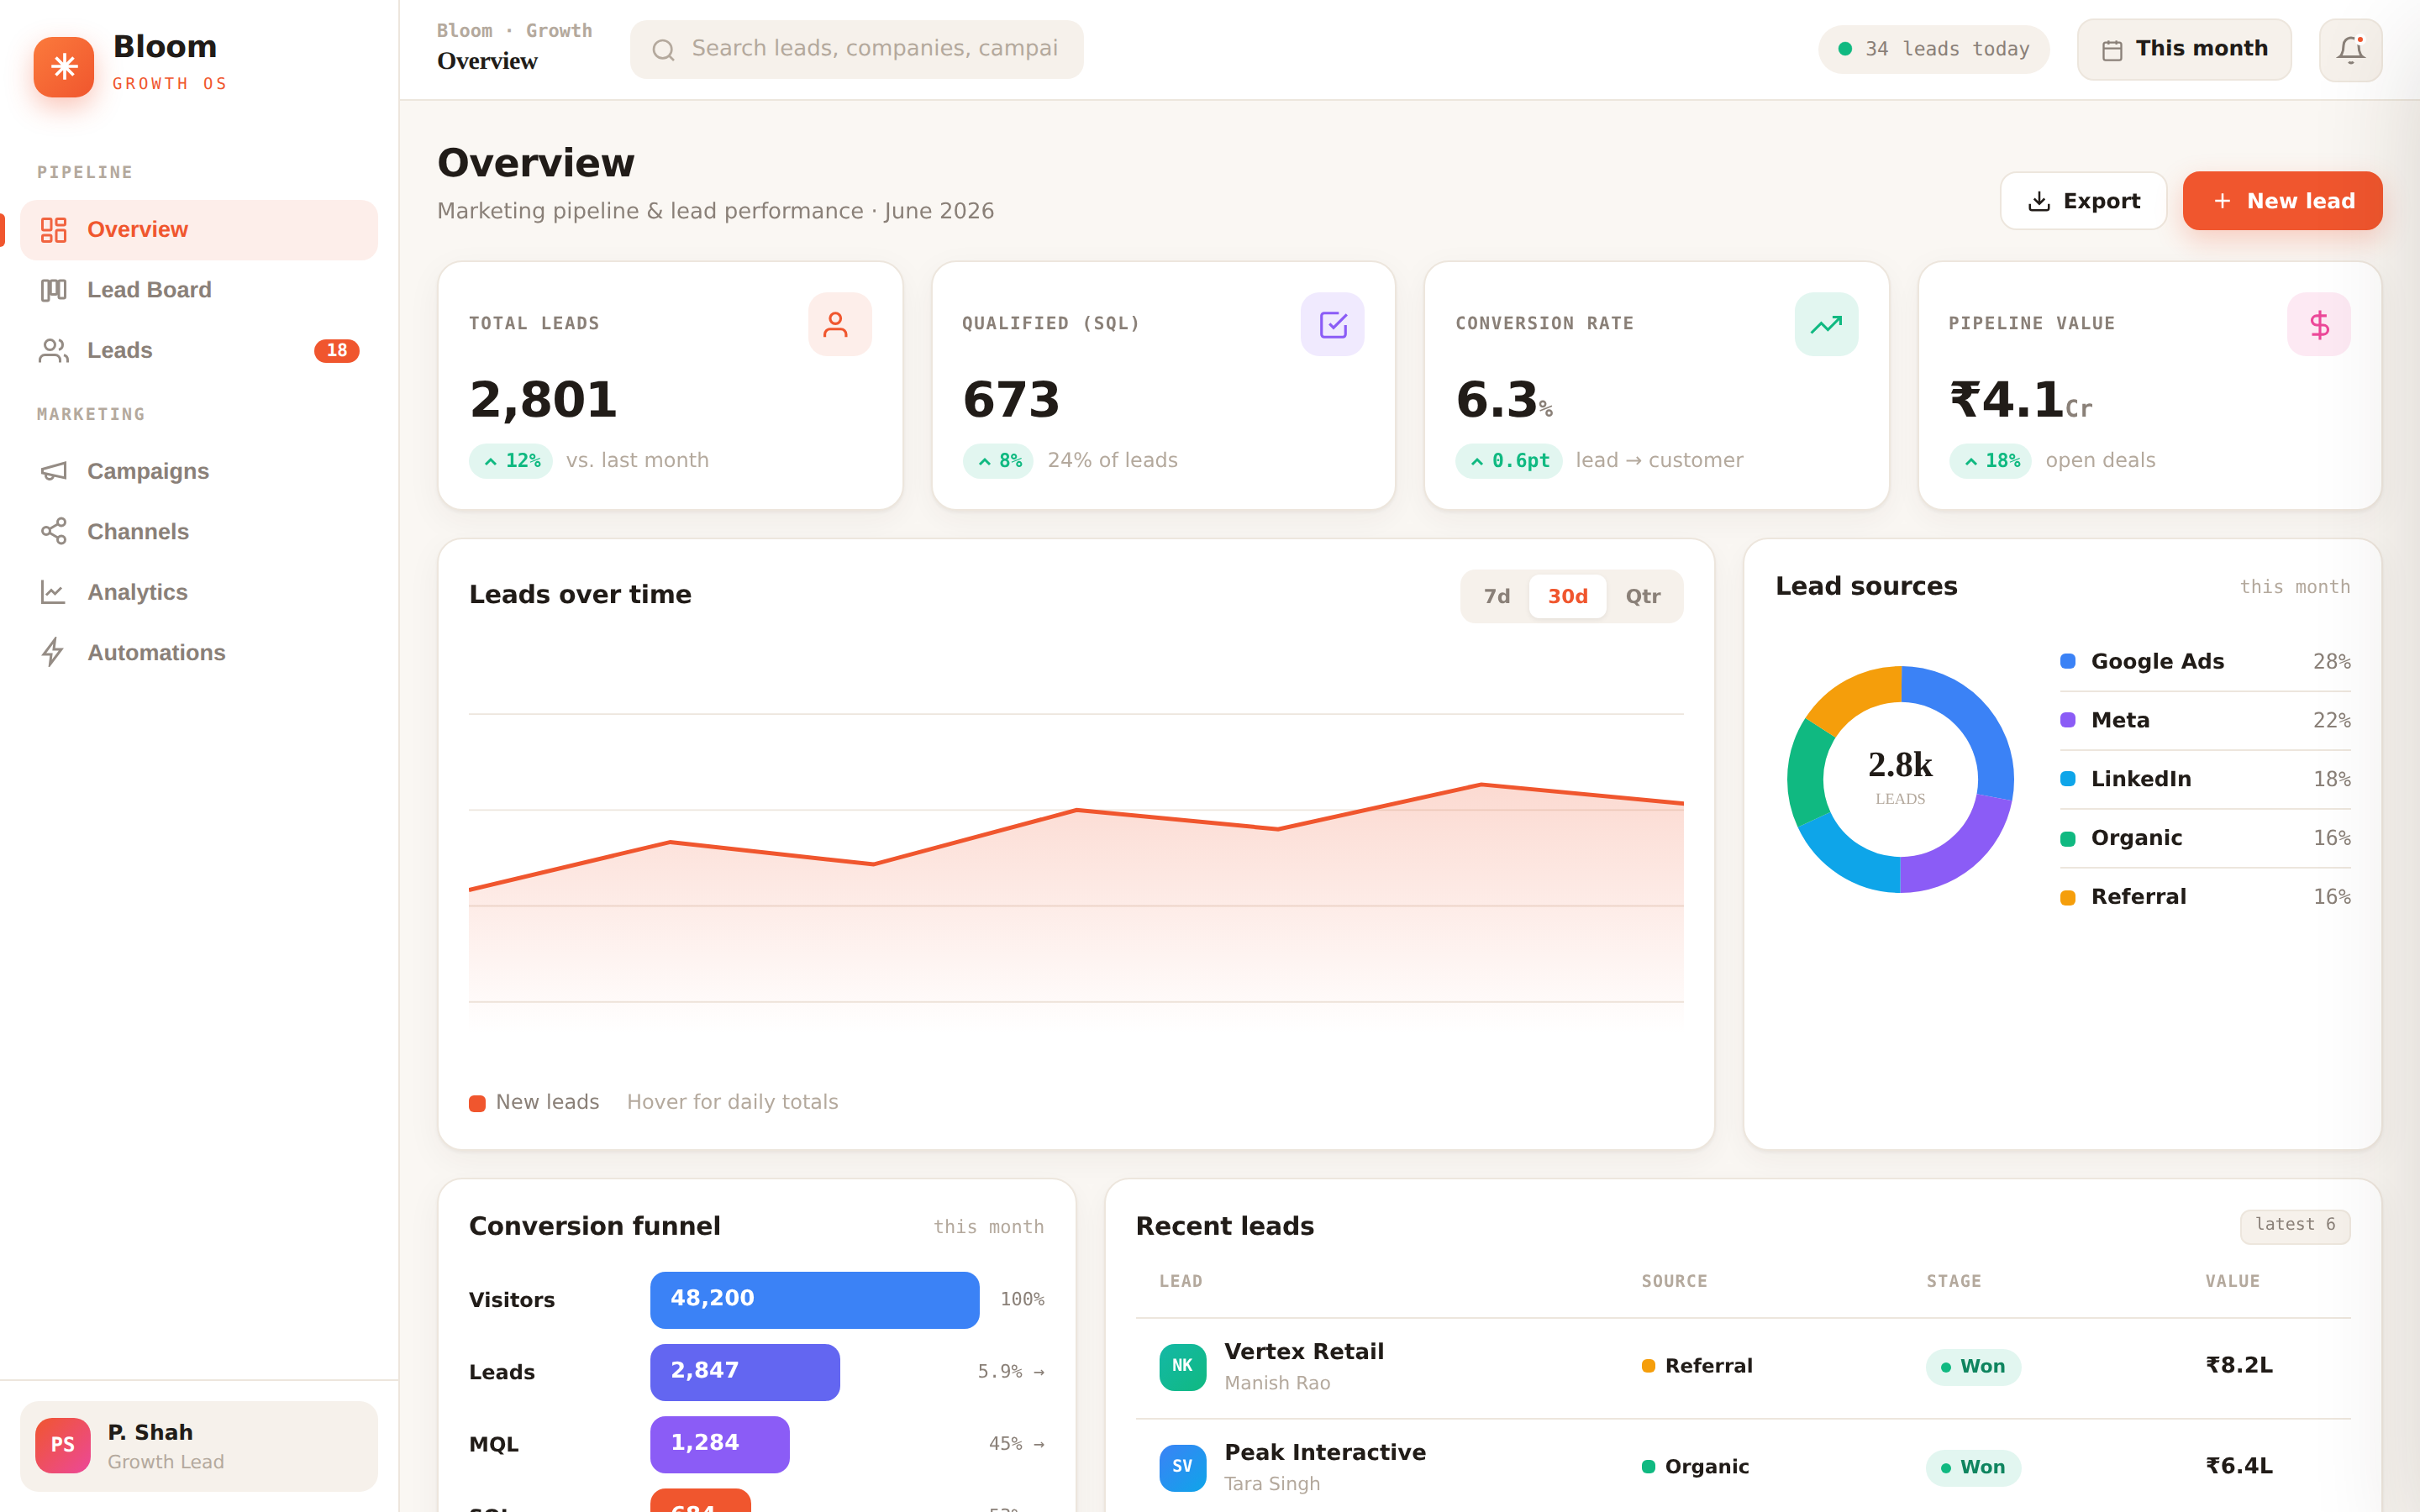Click the 12% growth badge on Total Leads
The width and height of the screenshot is (2420, 1512).
(511, 461)
